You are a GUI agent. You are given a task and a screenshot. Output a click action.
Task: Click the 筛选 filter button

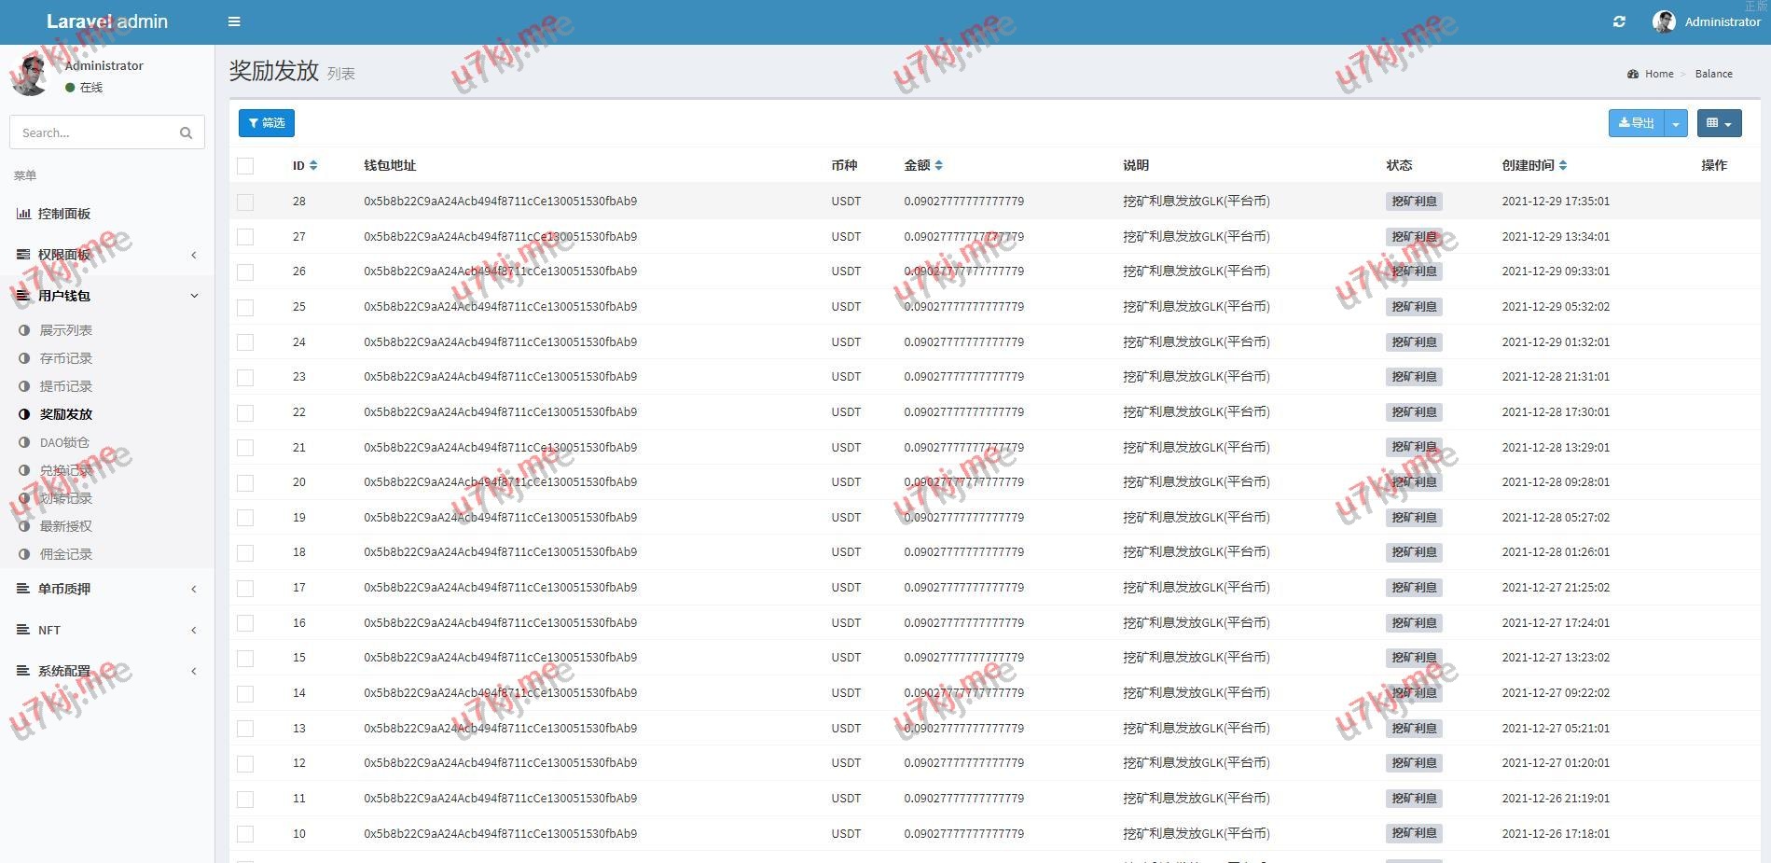(x=267, y=123)
